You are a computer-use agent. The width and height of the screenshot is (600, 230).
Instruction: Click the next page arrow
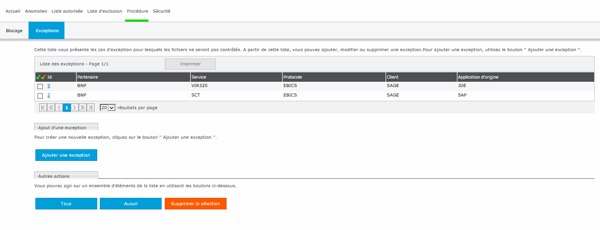coord(74,108)
